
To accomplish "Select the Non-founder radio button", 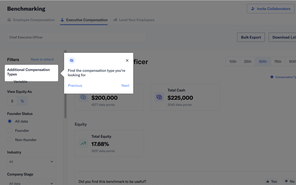I will 10,140.
